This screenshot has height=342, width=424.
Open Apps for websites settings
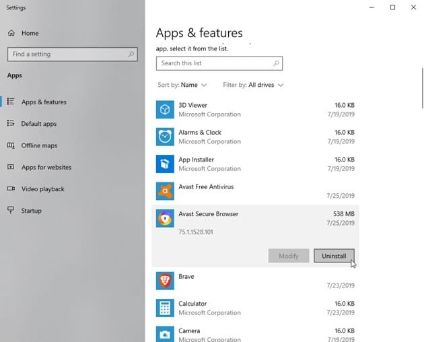tap(46, 167)
